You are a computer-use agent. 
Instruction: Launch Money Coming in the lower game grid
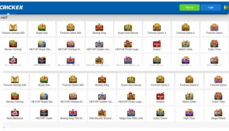15,98
